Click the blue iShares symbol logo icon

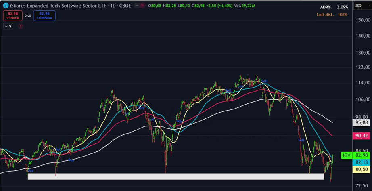click(6, 6)
